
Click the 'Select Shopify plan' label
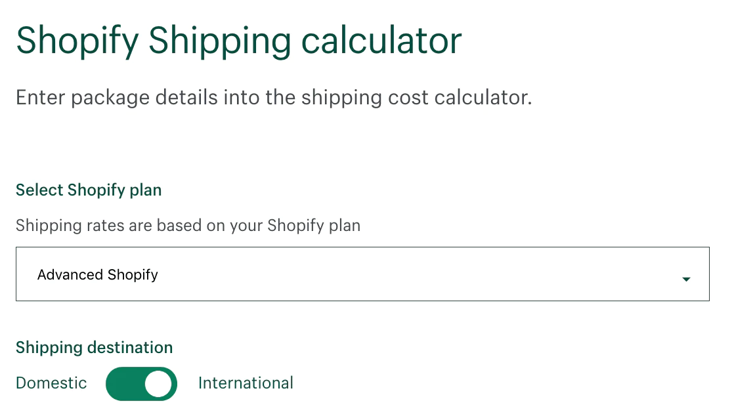click(89, 190)
